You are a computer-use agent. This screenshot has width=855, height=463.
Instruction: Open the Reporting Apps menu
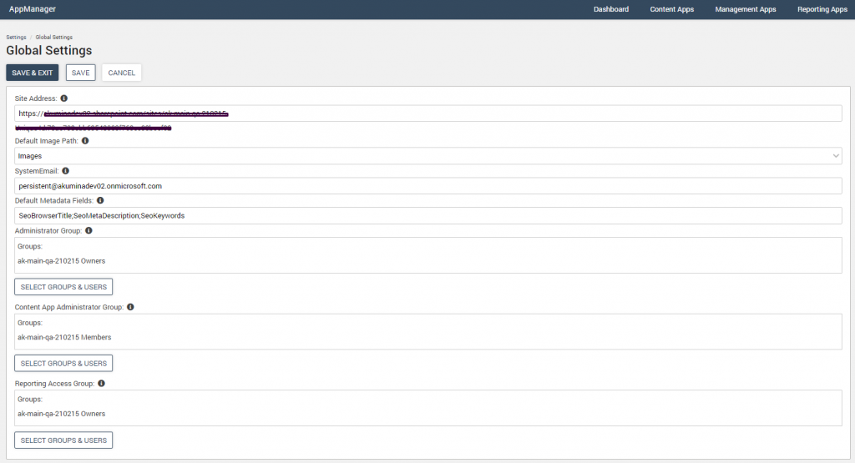(x=822, y=10)
